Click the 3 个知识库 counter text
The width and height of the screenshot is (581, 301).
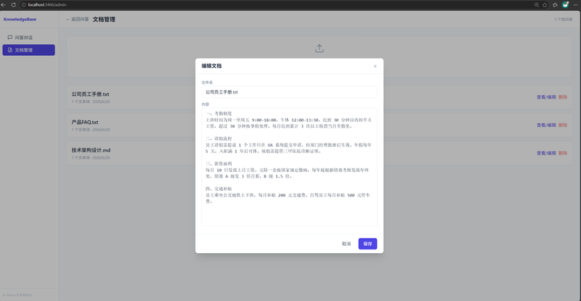coord(564,20)
